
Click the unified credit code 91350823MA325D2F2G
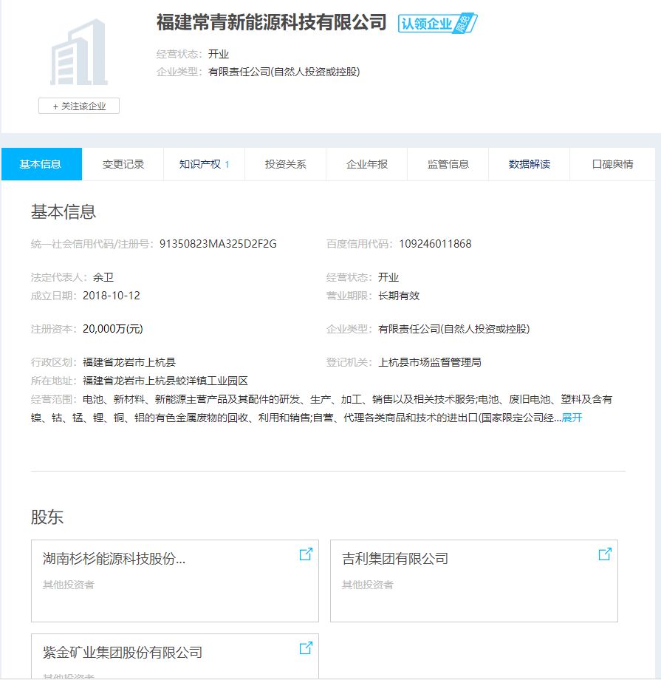218,244
